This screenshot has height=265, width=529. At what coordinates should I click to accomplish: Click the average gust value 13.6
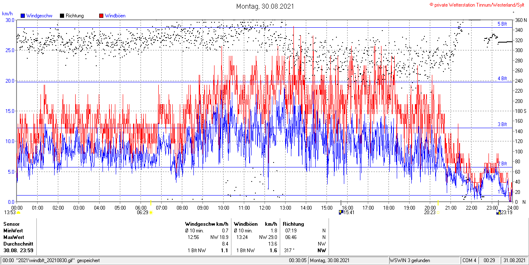pos(272,244)
